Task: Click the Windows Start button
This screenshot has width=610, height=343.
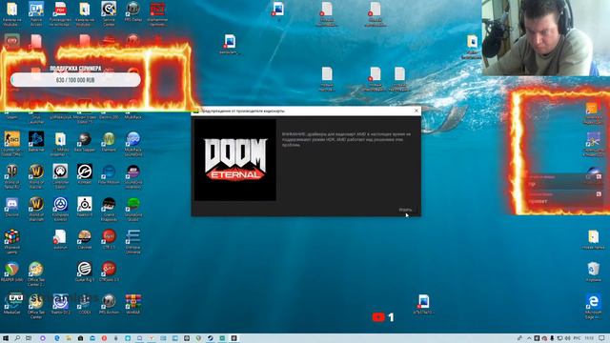Action: (6, 338)
